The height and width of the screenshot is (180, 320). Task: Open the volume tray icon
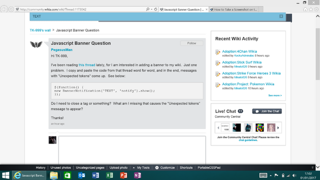(294, 175)
